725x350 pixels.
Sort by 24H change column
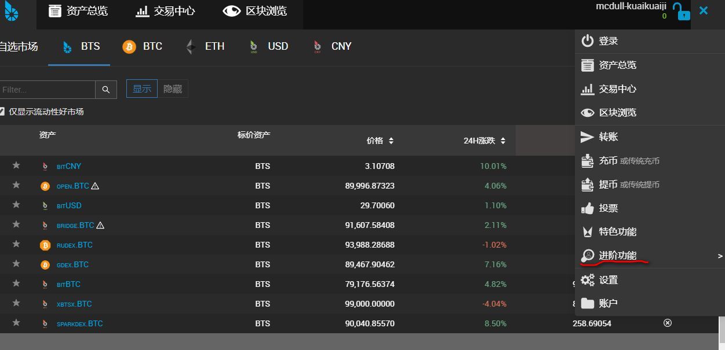click(502, 141)
